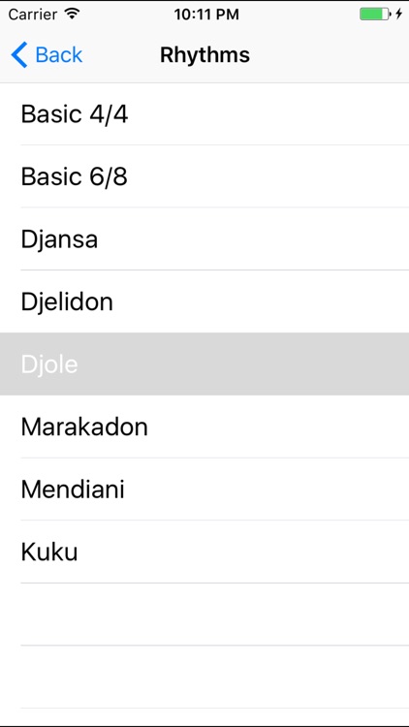Pick the Marakadon rhythm

click(204, 427)
